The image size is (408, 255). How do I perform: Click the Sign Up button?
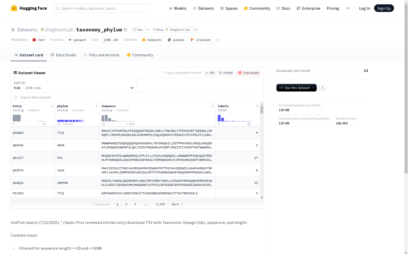tap(384, 8)
